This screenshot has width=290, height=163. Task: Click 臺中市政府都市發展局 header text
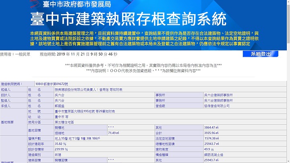click(x=77, y=4)
